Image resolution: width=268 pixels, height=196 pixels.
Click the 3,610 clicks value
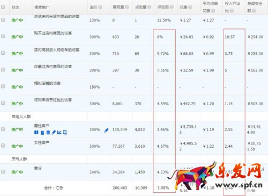coord(140,146)
